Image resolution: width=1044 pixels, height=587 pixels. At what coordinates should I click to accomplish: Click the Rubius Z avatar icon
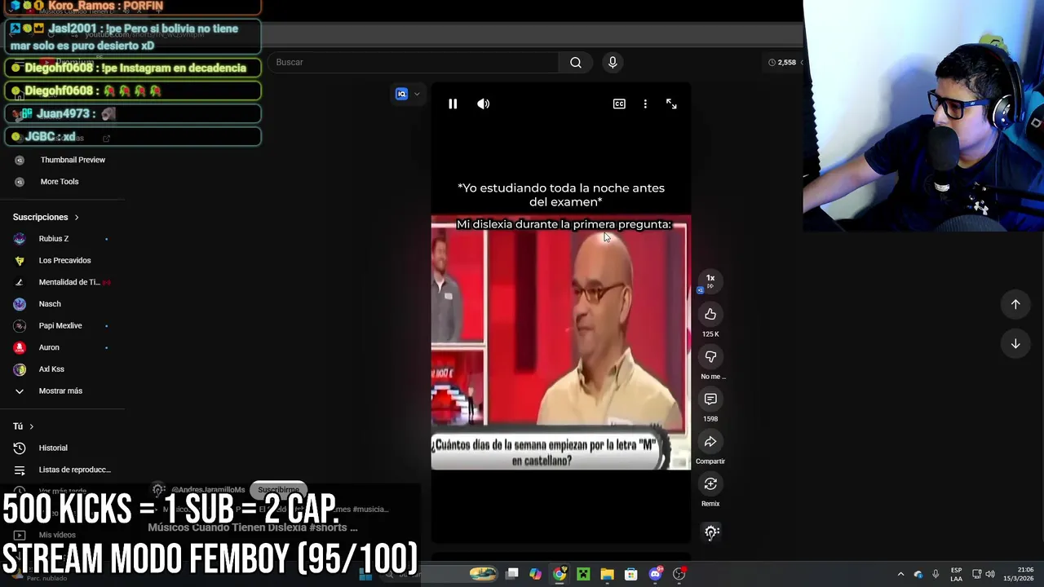click(x=20, y=239)
